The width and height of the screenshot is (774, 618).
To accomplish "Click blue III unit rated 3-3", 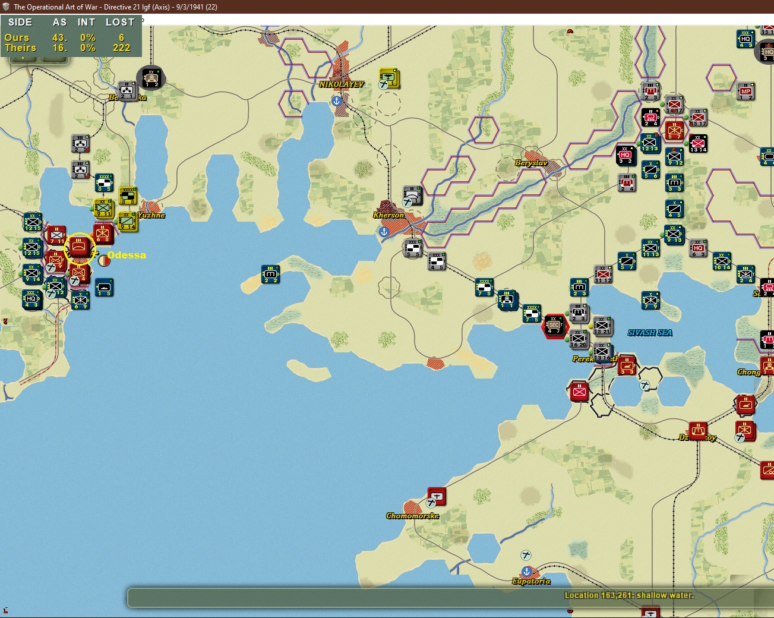I will [x=674, y=183].
